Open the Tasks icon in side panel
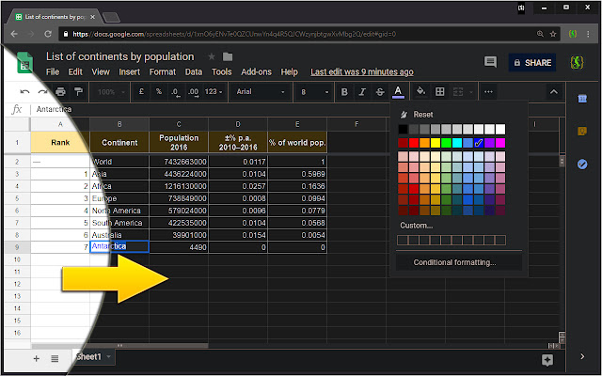This screenshot has width=602, height=376. pyautogui.click(x=582, y=163)
